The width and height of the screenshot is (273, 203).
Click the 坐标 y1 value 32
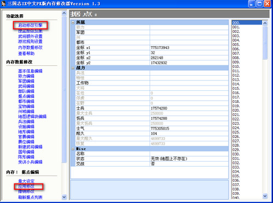[153, 53]
